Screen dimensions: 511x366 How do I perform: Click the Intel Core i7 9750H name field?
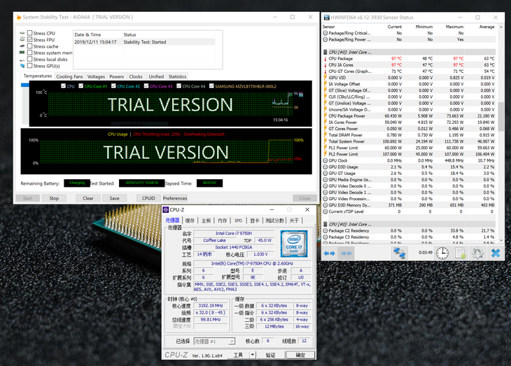pyautogui.click(x=234, y=233)
